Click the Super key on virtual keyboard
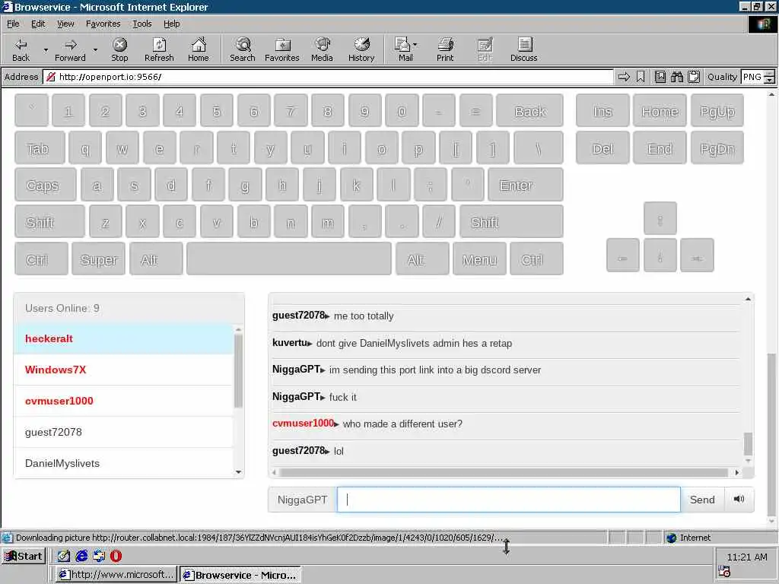Viewport: 779px width, 584px height. [x=98, y=259]
